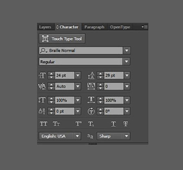183x170 pixels.
Task: Switch to the OpenType tab
Action: [120, 27]
